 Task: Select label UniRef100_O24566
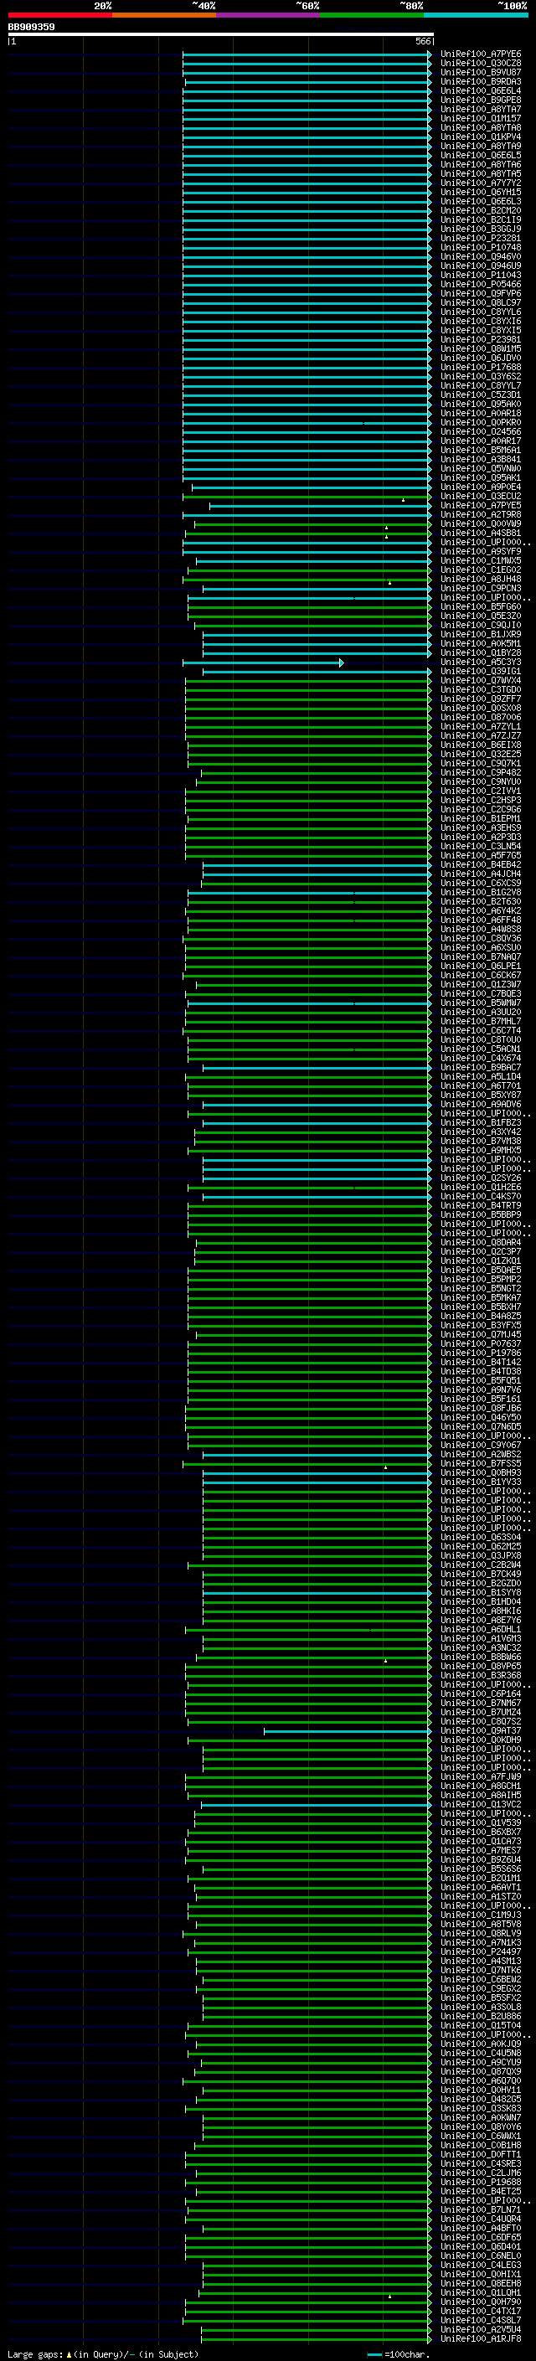click(481, 431)
